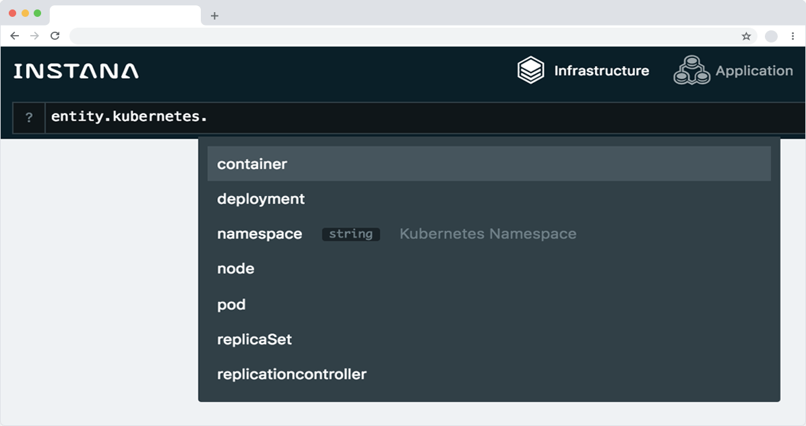Click the browser forward arrow
Image resolution: width=806 pixels, height=426 pixels.
[35, 36]
